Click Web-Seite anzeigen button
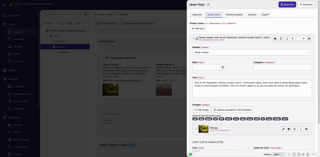This screenshot has width=320, height=157. (x=107, y=23)
